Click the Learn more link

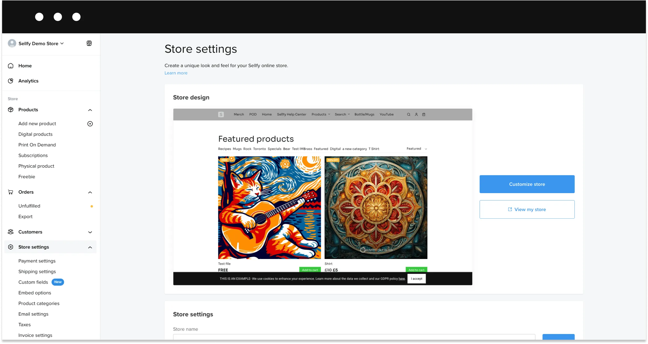click(176, 73)
